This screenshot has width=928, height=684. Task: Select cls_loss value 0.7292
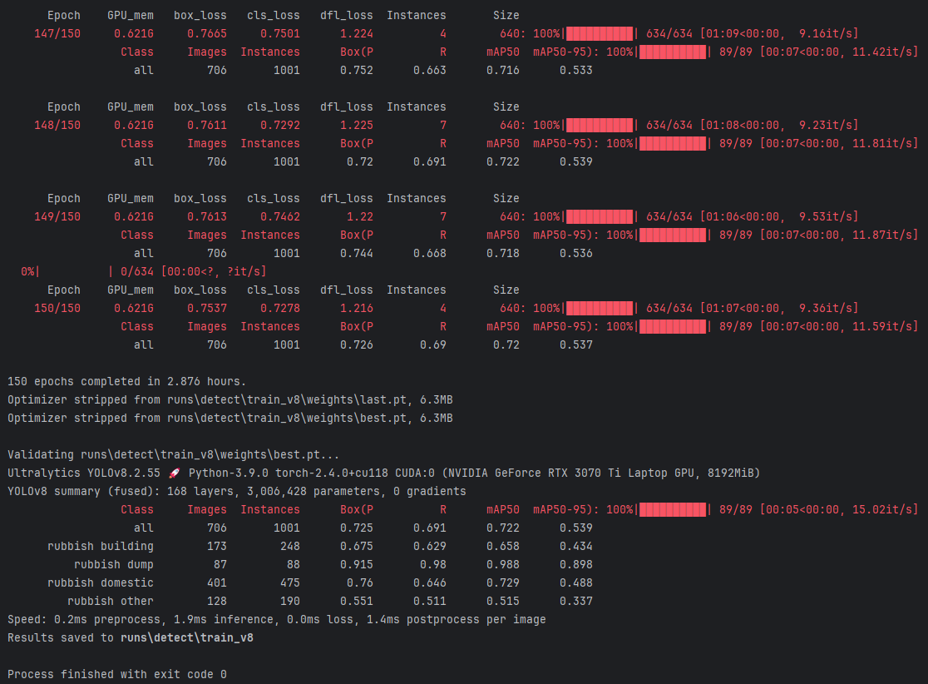pos(280,126)
